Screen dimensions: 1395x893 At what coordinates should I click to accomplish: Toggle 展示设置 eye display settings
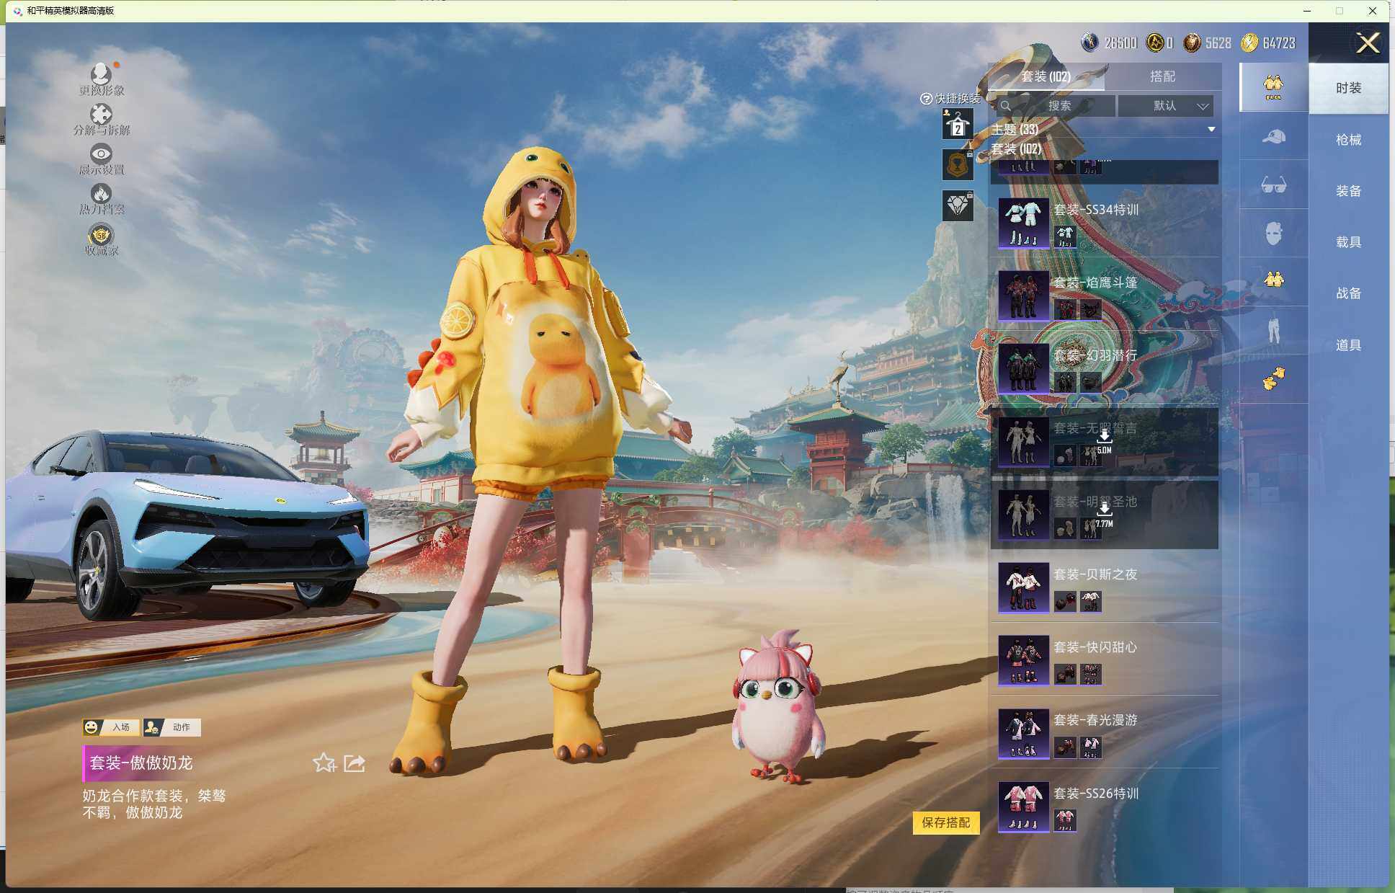coord(101,154)
